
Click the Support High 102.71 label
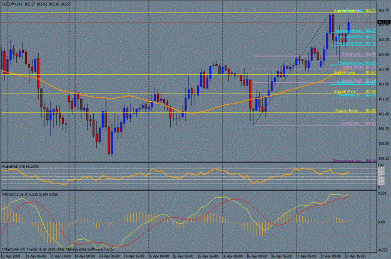point(355,11)
